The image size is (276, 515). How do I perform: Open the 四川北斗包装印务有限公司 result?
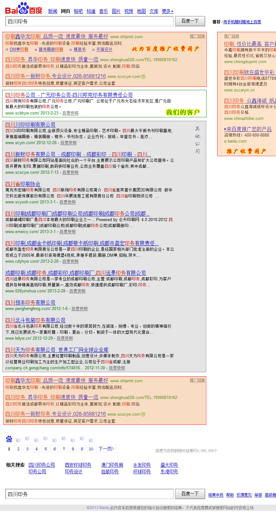(x=35, y=320)
